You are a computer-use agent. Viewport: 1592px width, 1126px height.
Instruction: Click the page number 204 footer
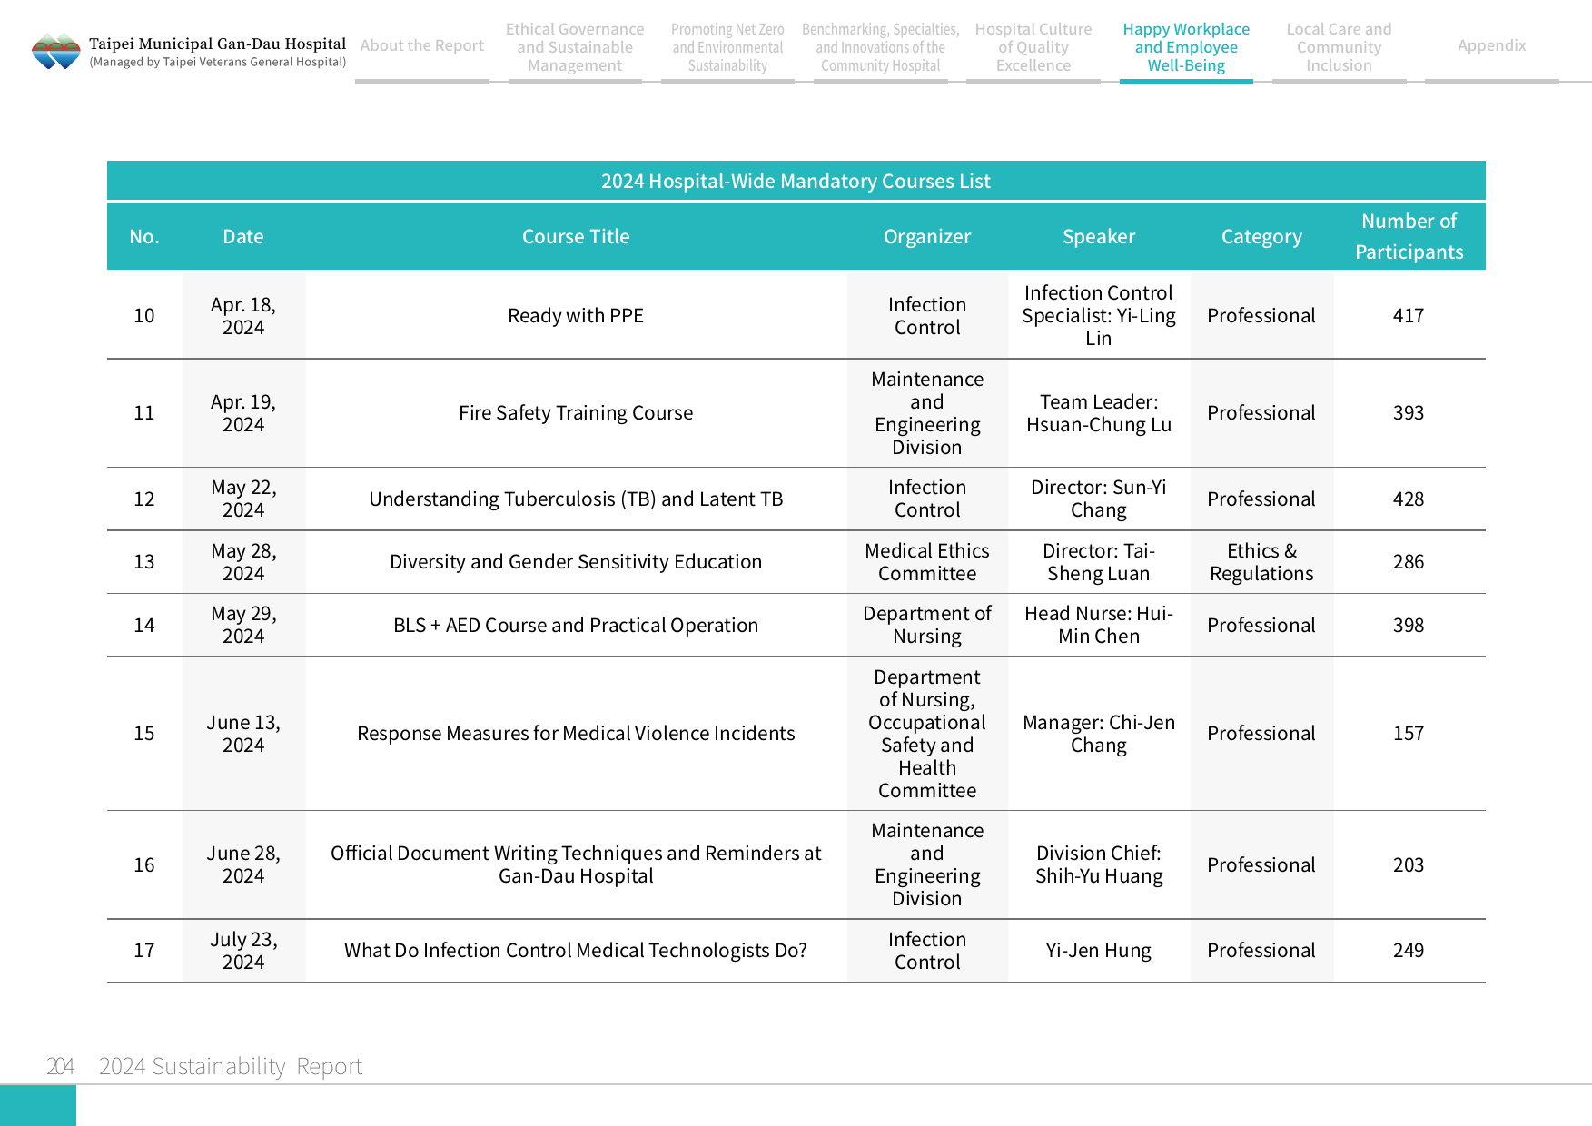click(x=60, y=1066)
